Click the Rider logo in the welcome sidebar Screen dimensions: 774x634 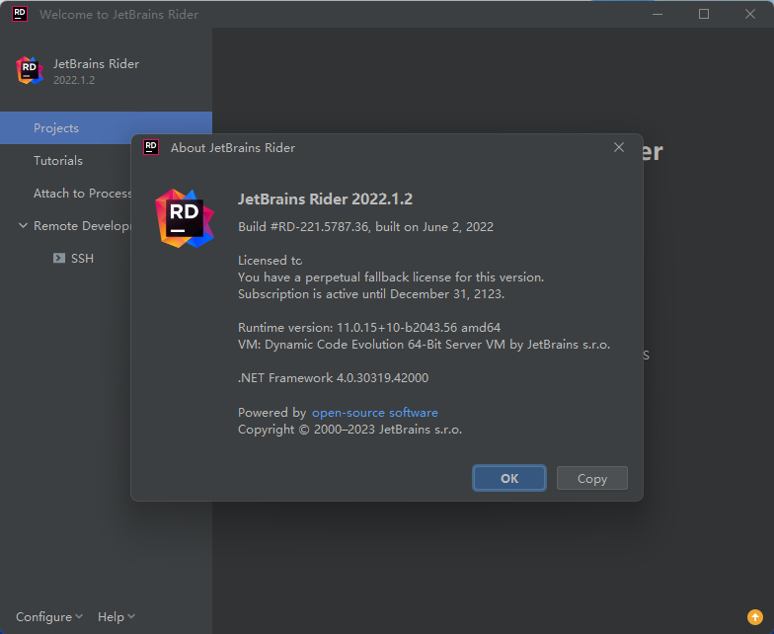(30, 70)
